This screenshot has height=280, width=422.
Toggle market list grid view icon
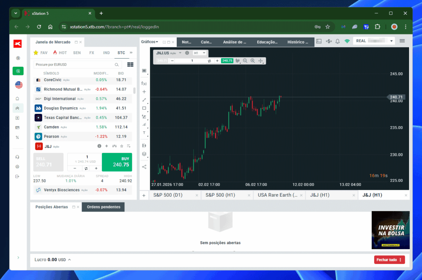[130, 65]
